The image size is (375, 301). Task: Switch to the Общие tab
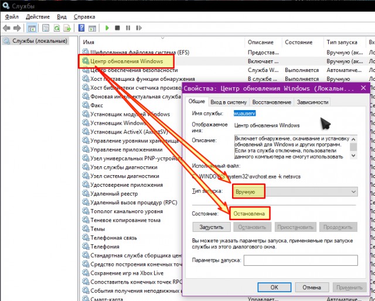pyautogui.click(x=197, y=101)
